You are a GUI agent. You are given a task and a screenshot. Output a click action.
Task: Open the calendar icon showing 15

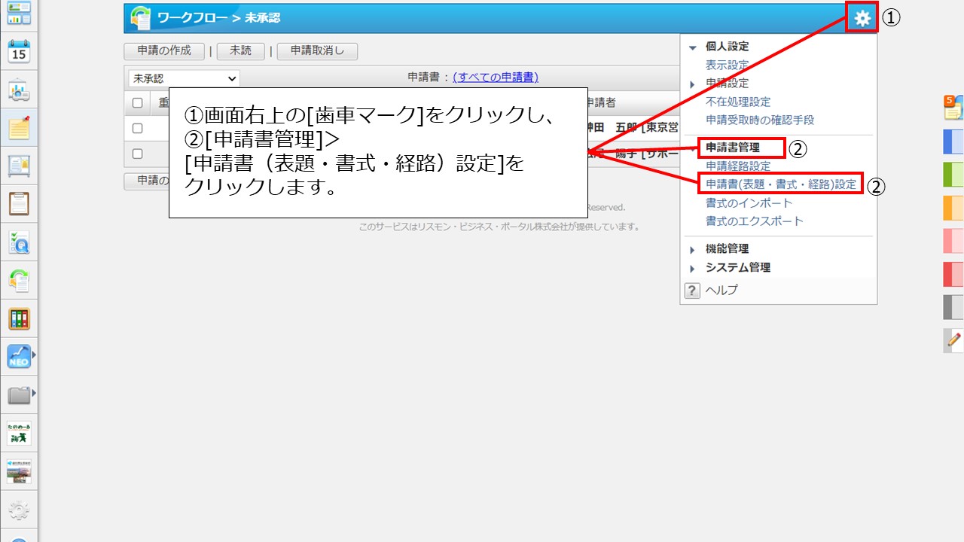[x=19, y=51]
